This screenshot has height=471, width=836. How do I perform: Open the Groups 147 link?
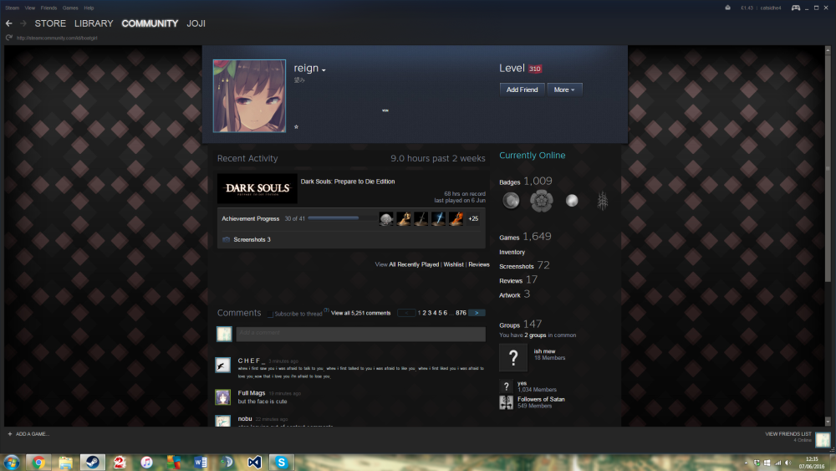(x=520, y=325)
